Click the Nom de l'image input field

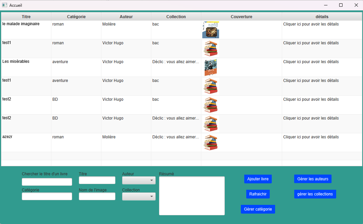[x=97, y=196]
